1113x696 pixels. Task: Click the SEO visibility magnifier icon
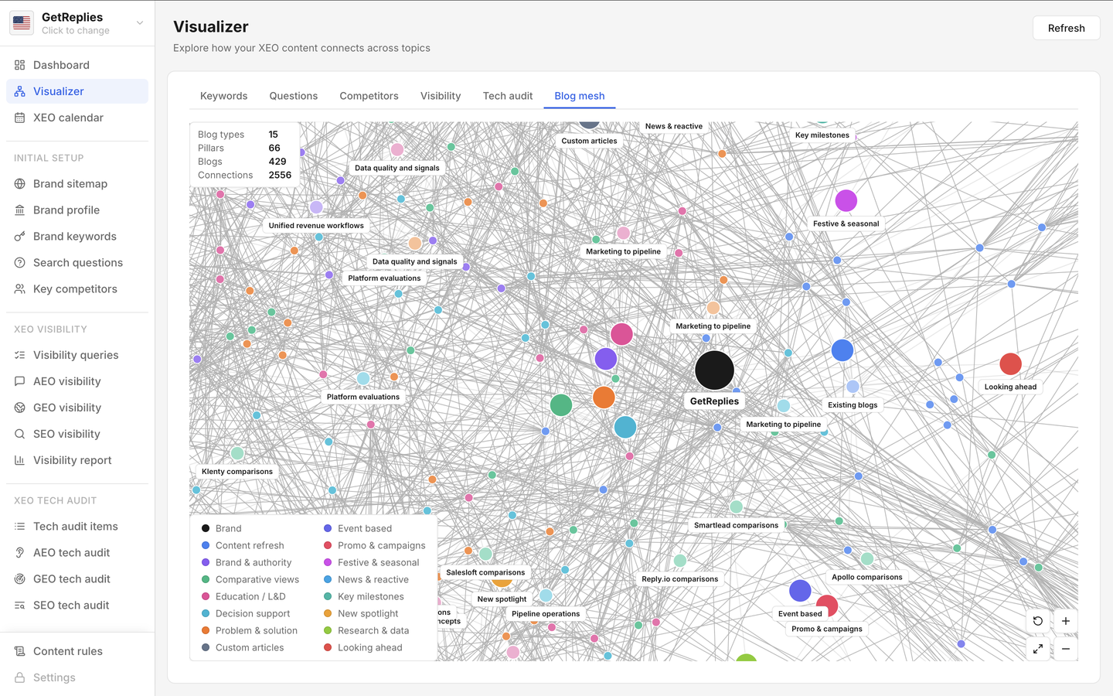coord(20,434)
